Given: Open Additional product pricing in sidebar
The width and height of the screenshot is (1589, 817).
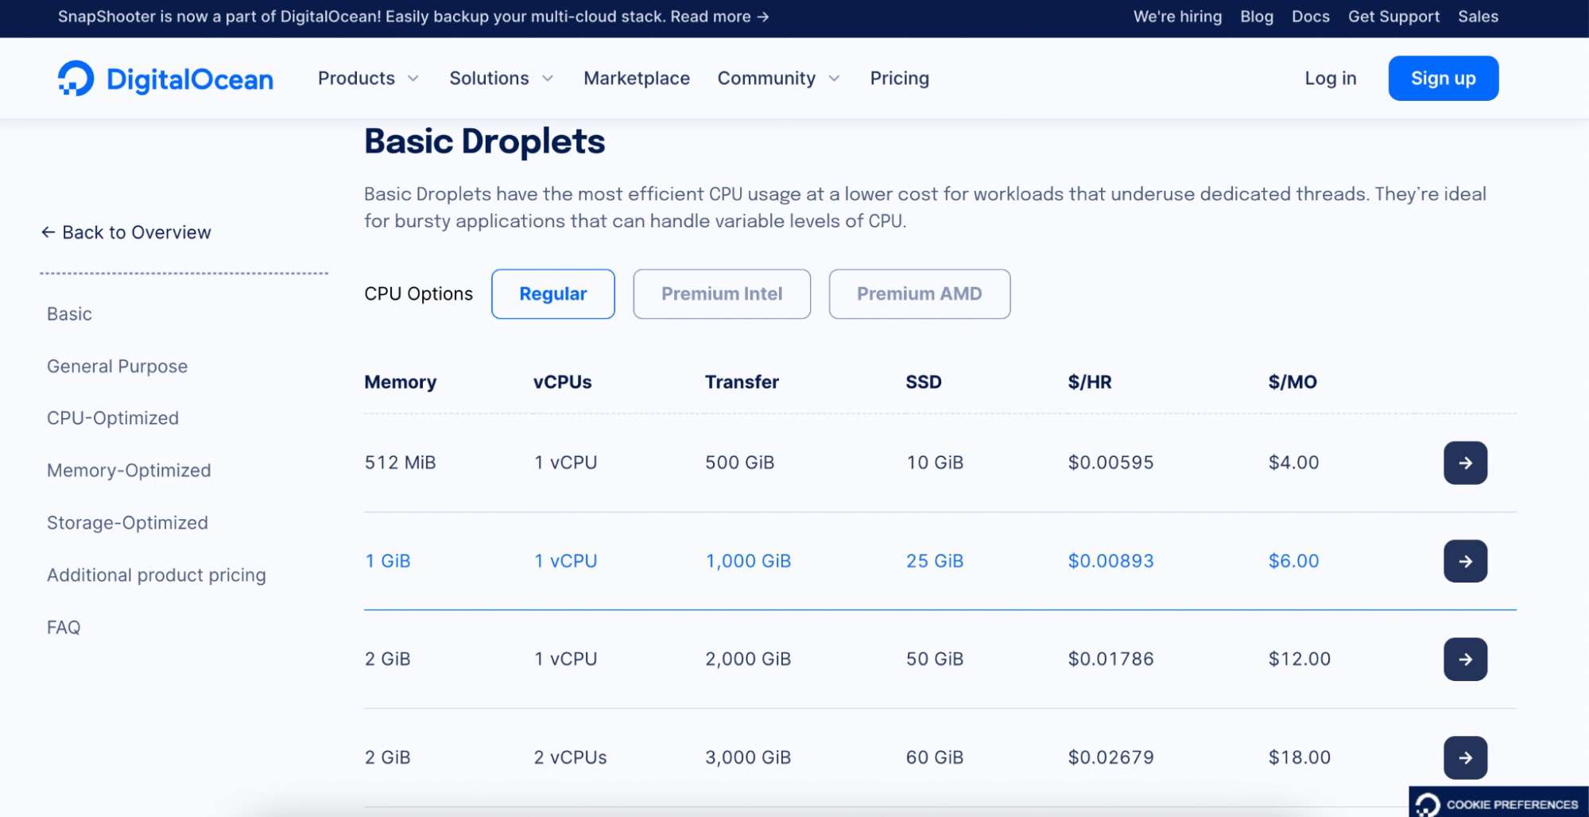Looking at the screenshot, I should [x=157, y=575].
